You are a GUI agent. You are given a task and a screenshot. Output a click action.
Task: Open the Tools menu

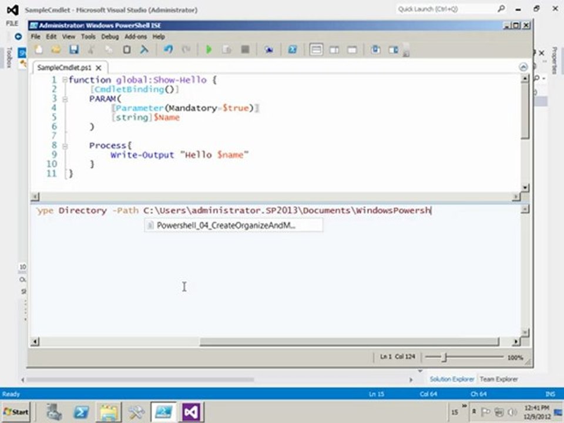click(x=88, y=36)
